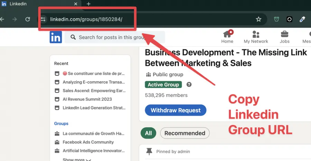
Task: Select the Recommended filter pill
Action: [x=185, y=133]
